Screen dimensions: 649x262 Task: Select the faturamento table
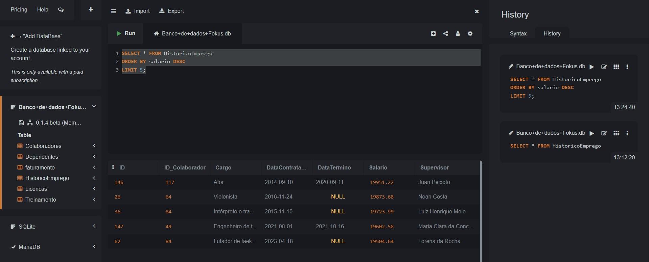40,167
